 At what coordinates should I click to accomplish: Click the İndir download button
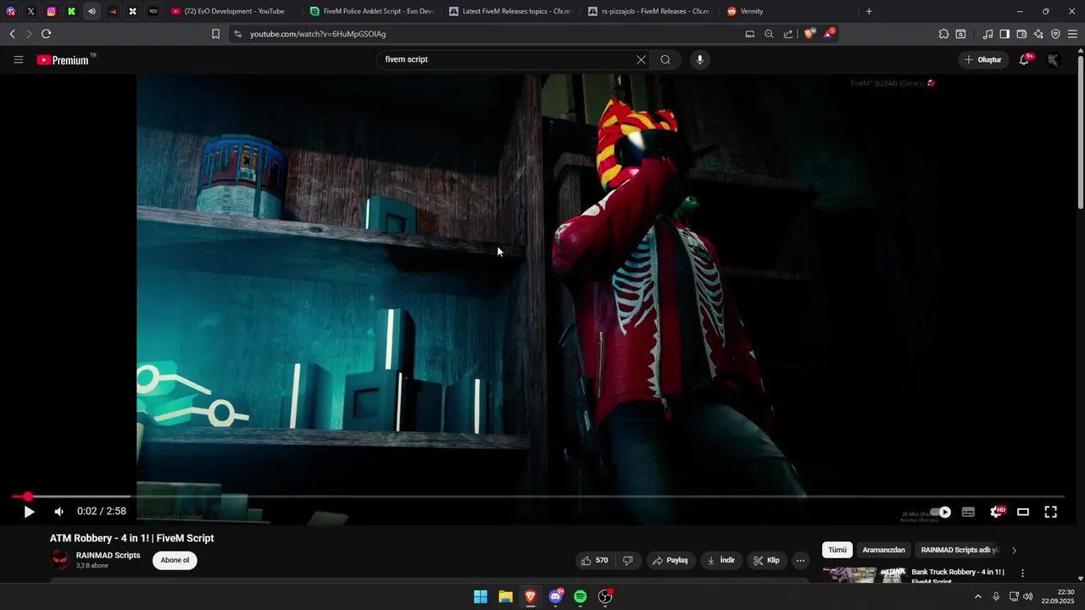coord(721,561)
